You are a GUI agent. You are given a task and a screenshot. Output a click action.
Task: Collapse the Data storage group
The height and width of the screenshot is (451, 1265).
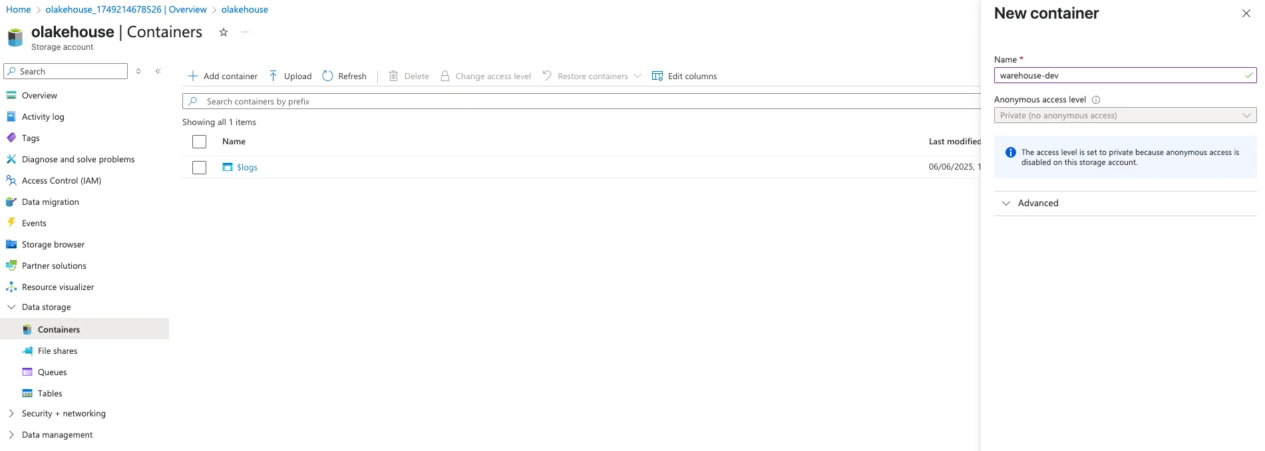coord(11,307)
